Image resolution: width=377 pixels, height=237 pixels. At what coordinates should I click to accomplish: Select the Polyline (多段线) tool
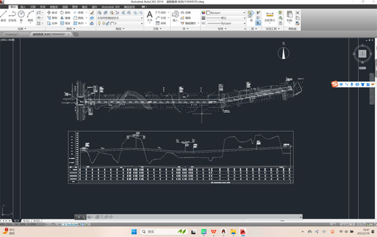click(12, 14)
